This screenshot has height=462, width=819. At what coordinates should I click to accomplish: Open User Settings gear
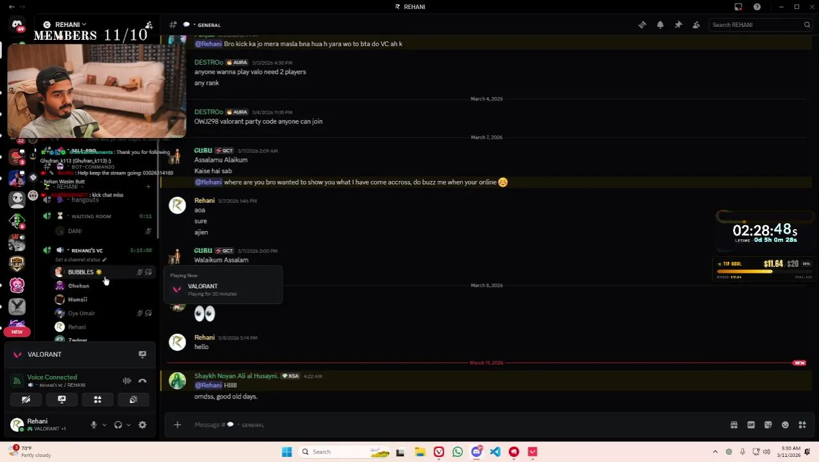tap(142, 425)
